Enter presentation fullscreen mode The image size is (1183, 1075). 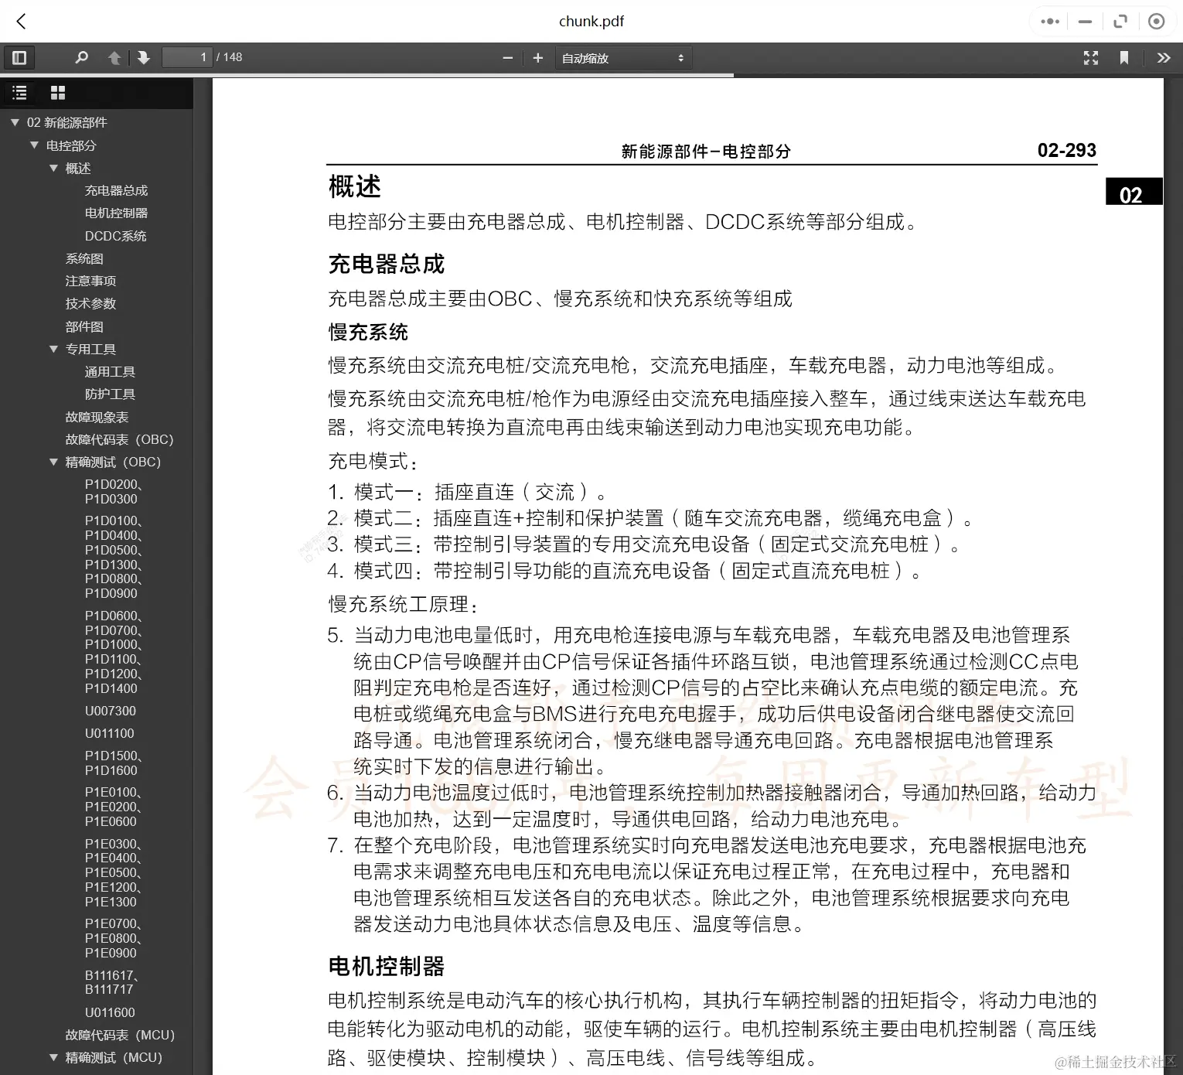1091,57
